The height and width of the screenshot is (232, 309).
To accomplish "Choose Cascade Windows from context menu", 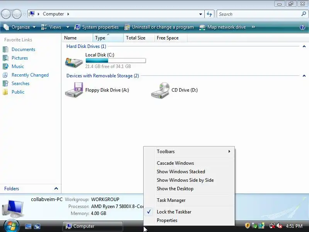I will click(189, 163).
